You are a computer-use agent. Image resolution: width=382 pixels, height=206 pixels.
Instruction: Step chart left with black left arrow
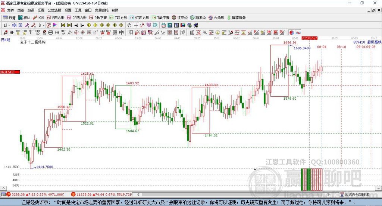(76, 25)
